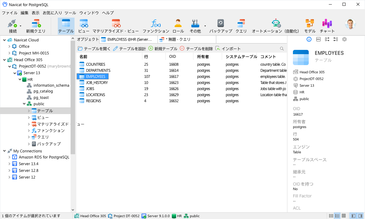Click the search magnifier in the object toolbar

282,49
